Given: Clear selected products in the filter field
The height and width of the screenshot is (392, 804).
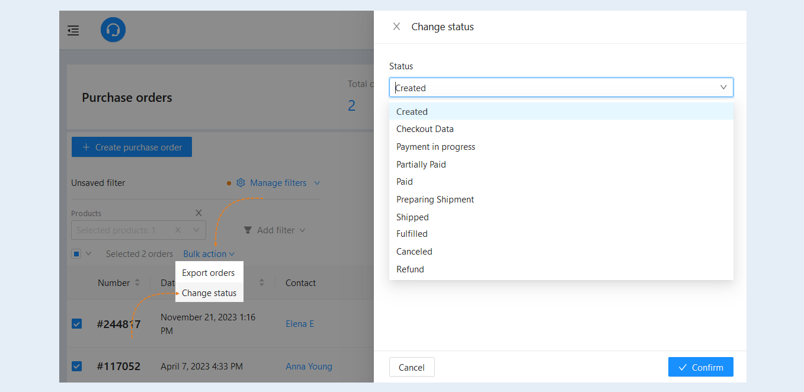Looking at the screenshot, I should (x=178, y=230).
